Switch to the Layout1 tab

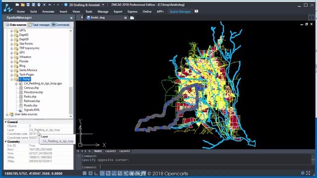click(x=110, y=151)
